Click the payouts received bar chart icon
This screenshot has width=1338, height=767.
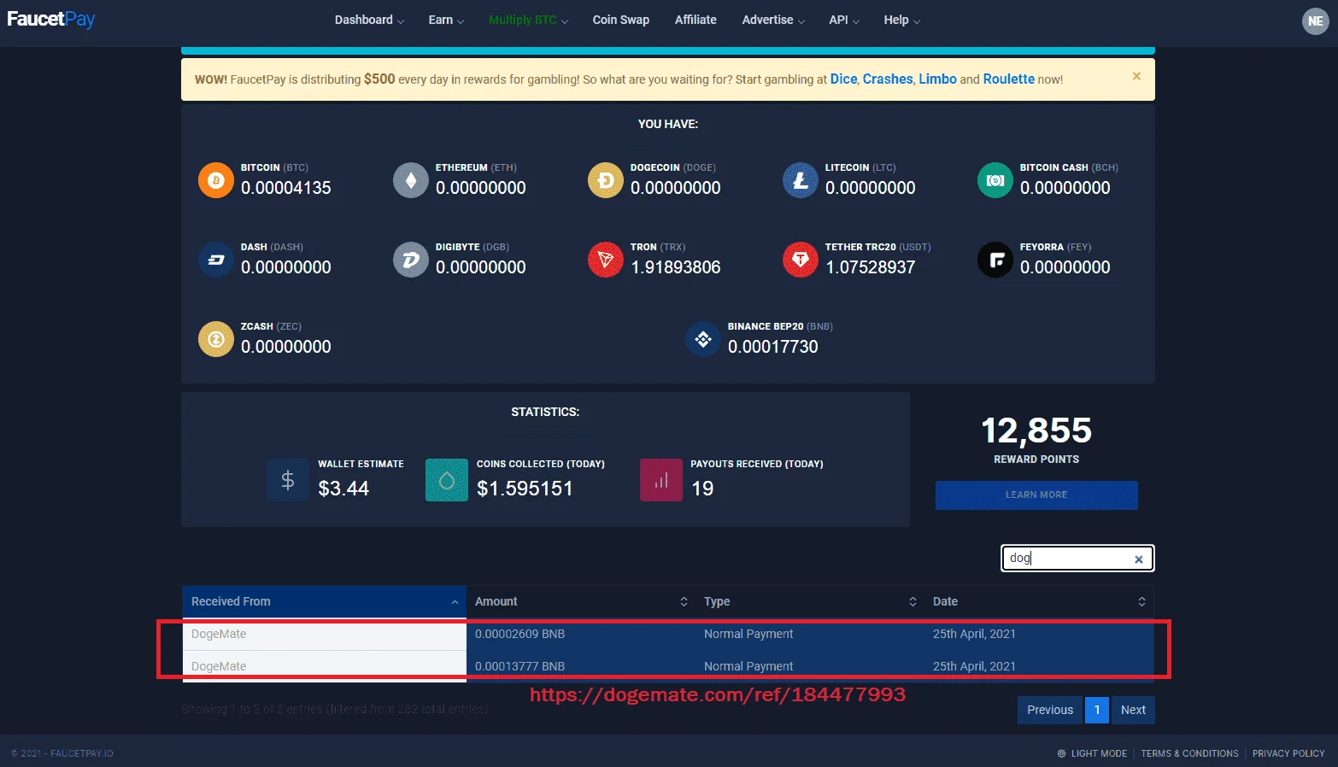661,480
